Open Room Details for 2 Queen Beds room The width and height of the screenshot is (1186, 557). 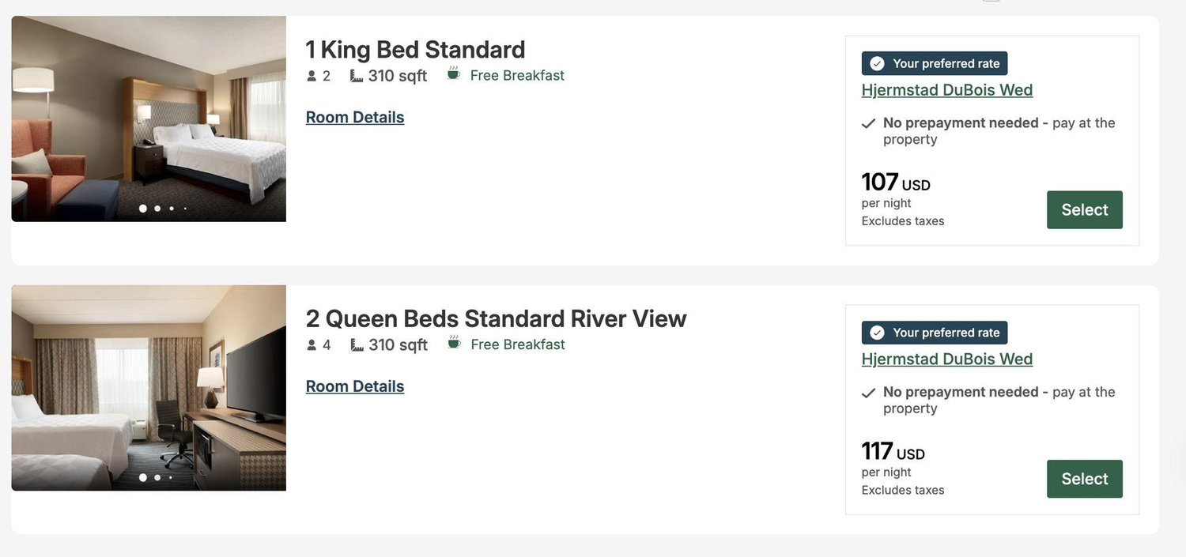pyautogui.click(x=355, y=386)
